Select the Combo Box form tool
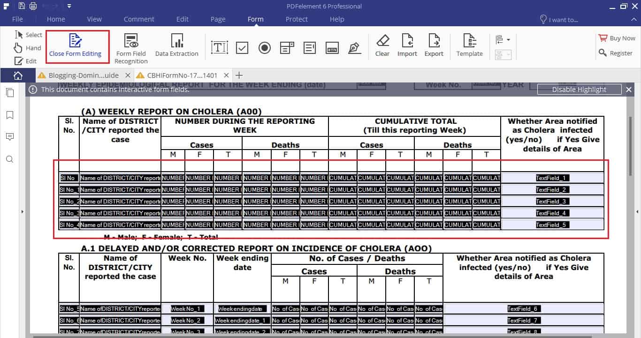Image resolution: width=641 pixels, height=338 pixels. click(287, 47)
